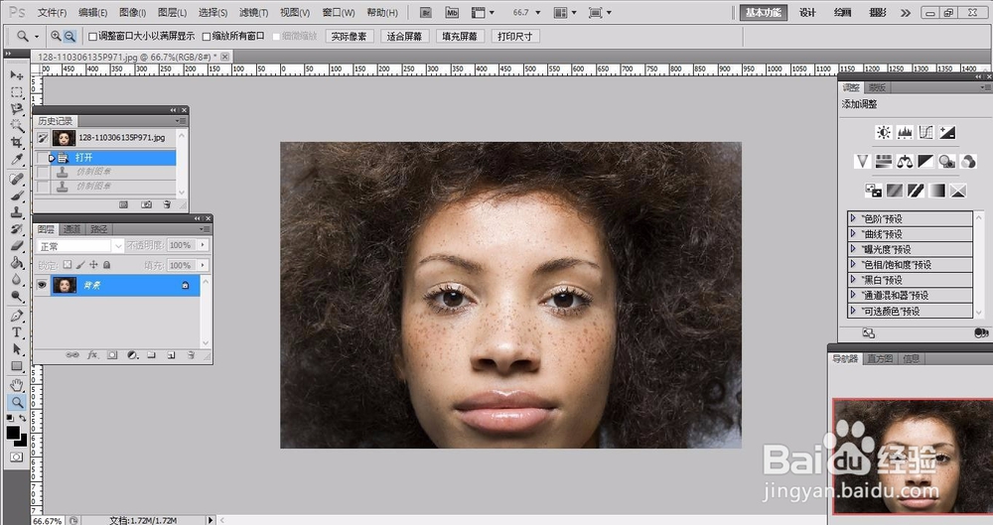Expand the "可选颜色"预设 list
Screen dimensions: 993x525
tap(853, 311)
